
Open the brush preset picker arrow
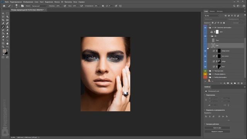pyautogui.click(x=19, y=6)
